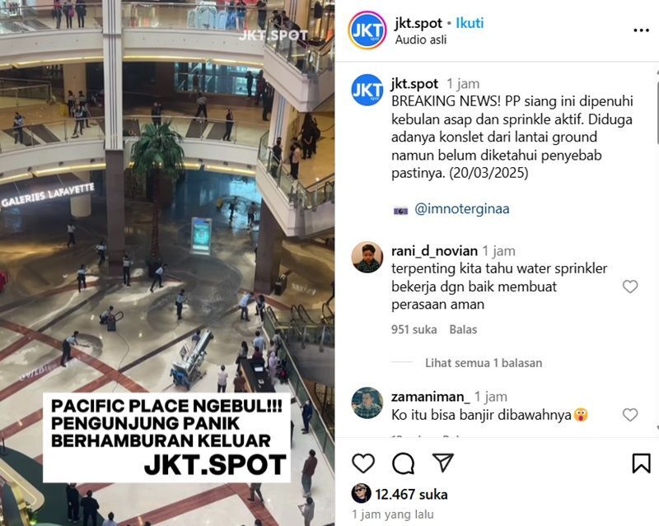This screenshot has width=659, height=526.
Task: Save post using bookmark icon
Action: [641, 463]
